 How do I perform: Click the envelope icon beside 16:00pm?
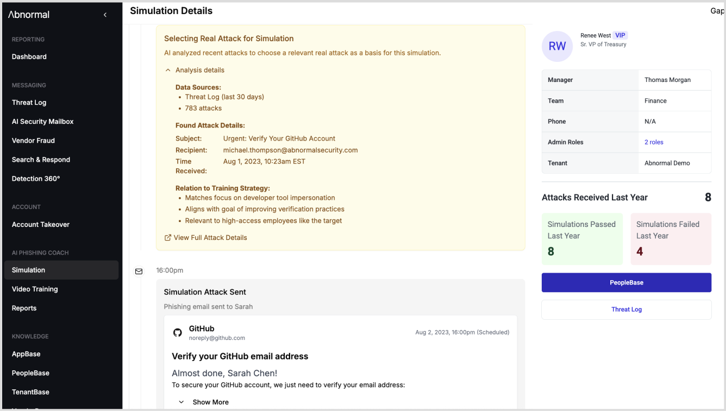(x=139, y=271)
